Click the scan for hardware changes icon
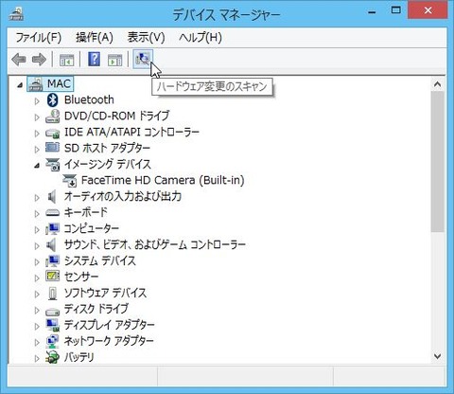Viewport: 454px width, 394px height. coord(143,59)
